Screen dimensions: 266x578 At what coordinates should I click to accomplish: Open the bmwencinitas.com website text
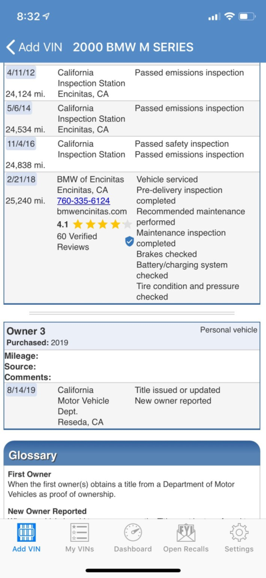[x=92, y=212]
